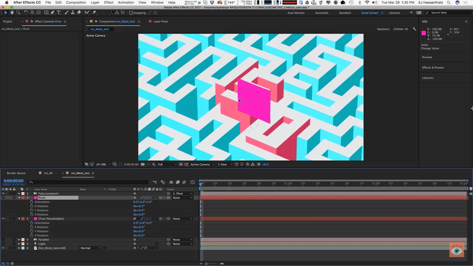
Task: Open renderer options wrench icon
Action: pyautogui.click(x=414, y=29)
